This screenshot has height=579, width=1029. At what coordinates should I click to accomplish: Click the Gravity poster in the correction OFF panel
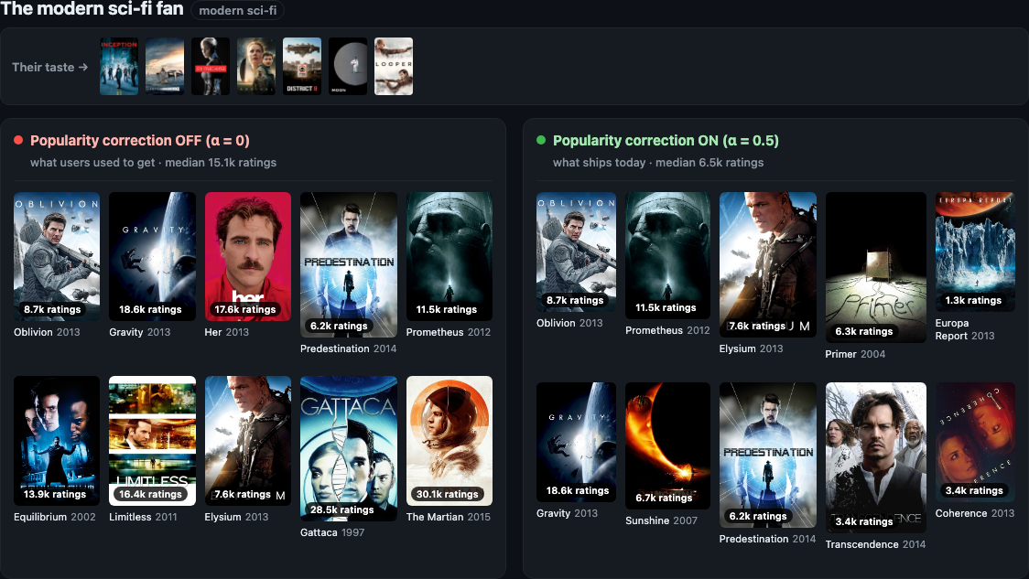click(x=152, y=256)
